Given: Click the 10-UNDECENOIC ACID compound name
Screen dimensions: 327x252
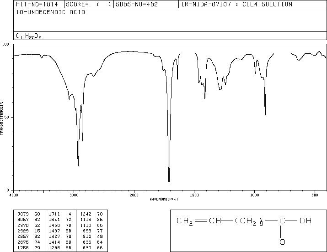Looking at the screenshot, I should [x=51, y=12].
